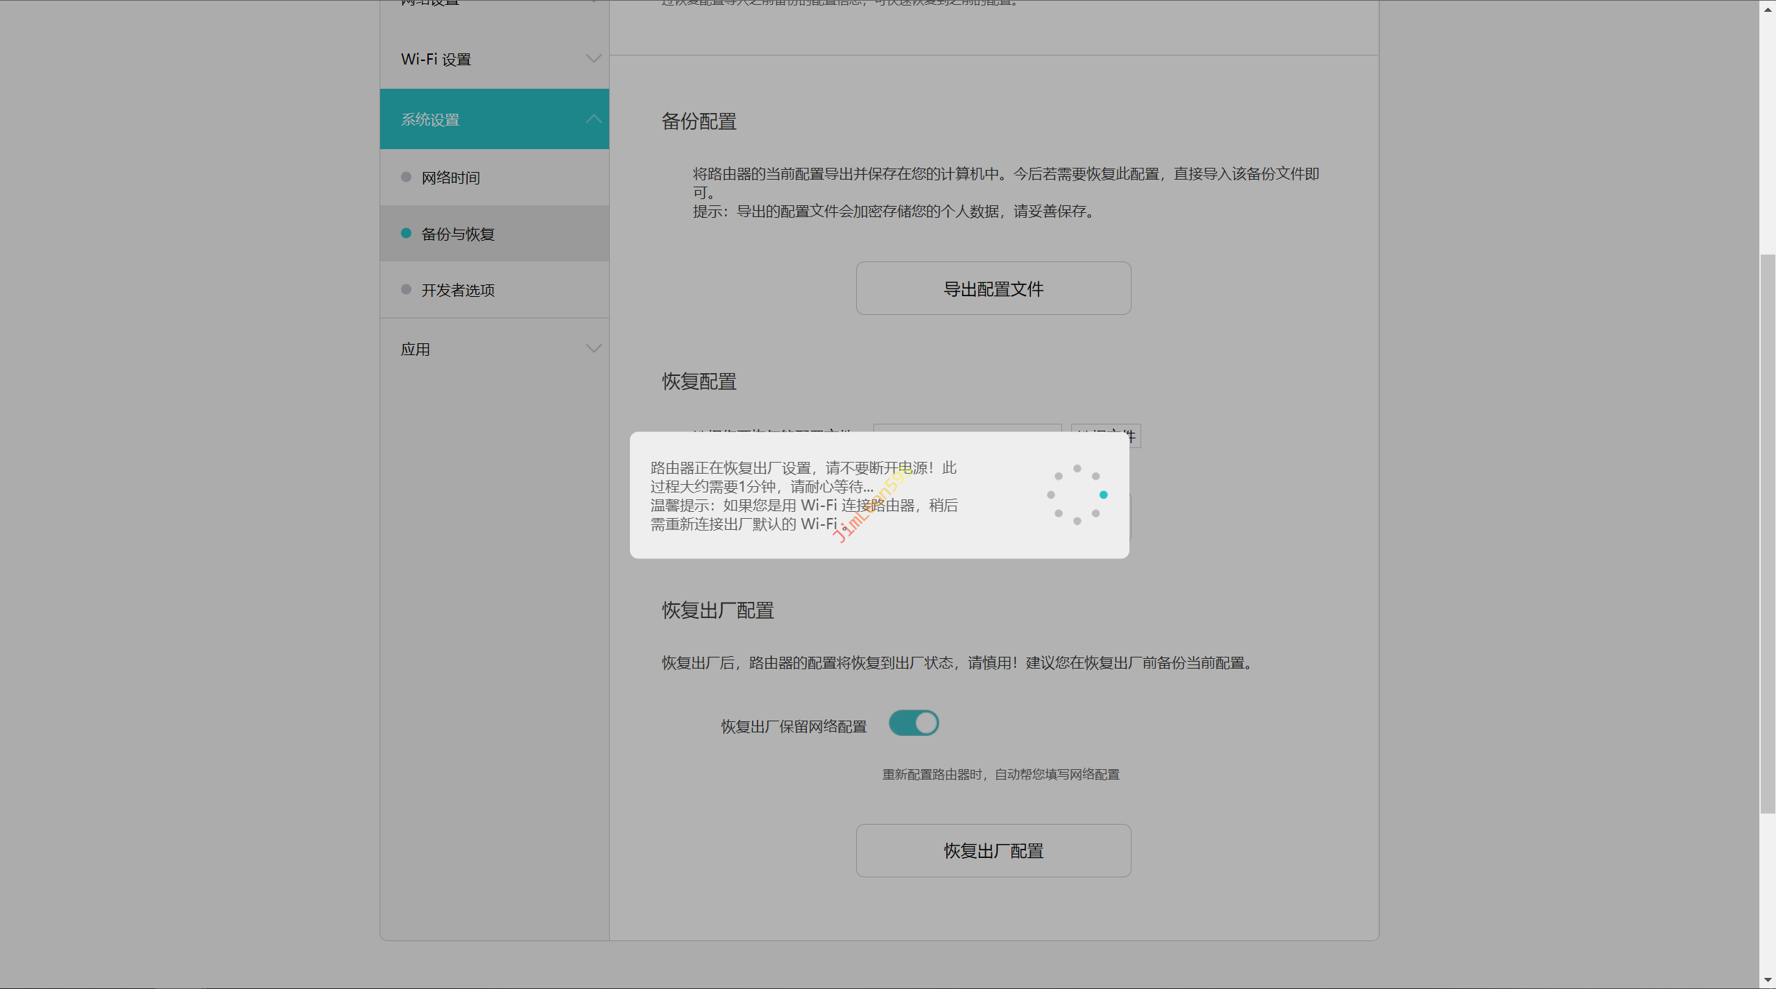The height and width of the screenshot is (989, 1776).
Task: Click the gray bullet beside 开发者选项
Action: pos(407,290)
